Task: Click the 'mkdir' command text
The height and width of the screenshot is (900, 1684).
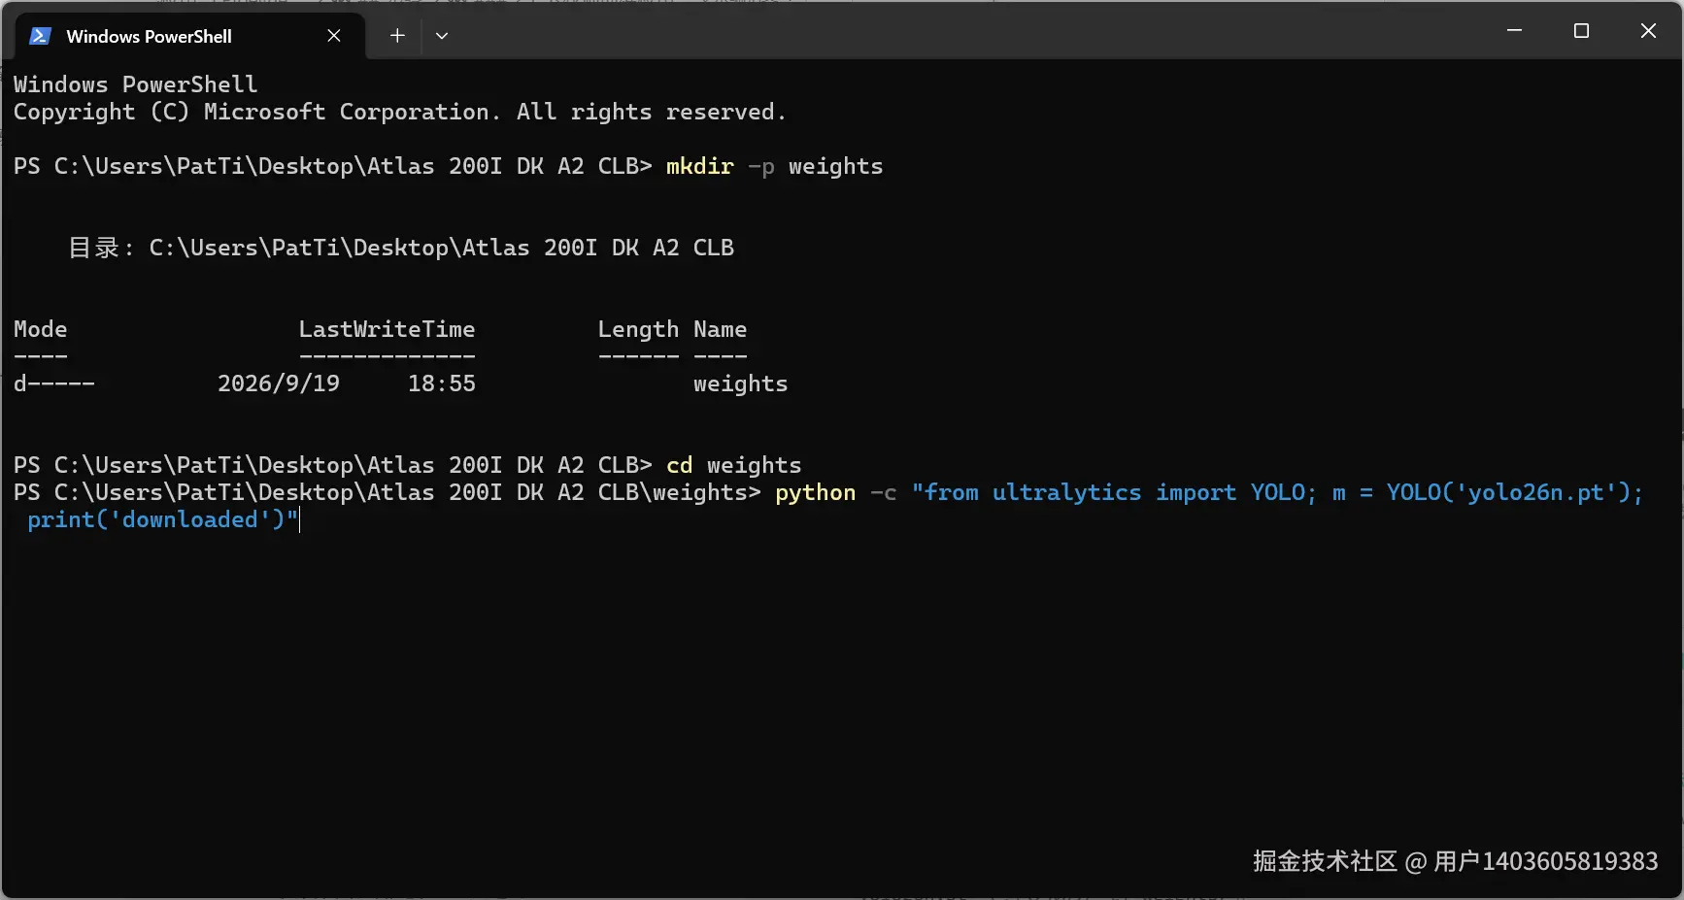Action: pyautogui.click(x=699, y=166)
